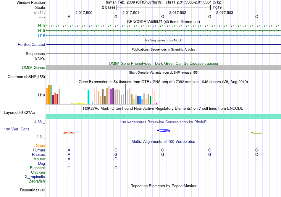The width and height of the screenshot is (281, 197).
Task: Click Publications: Sequences in Scientific Articles title
Action: tap(163, 49)
